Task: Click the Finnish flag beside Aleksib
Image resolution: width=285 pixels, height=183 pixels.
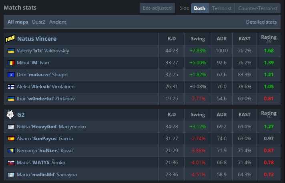Action: tap(11, 87)
